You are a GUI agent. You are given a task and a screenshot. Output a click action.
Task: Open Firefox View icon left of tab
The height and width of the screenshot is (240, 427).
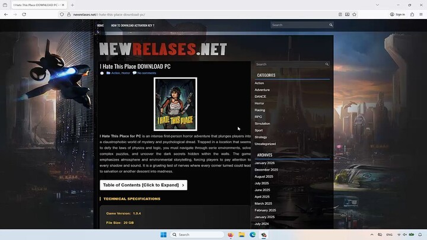coord(5,5)
